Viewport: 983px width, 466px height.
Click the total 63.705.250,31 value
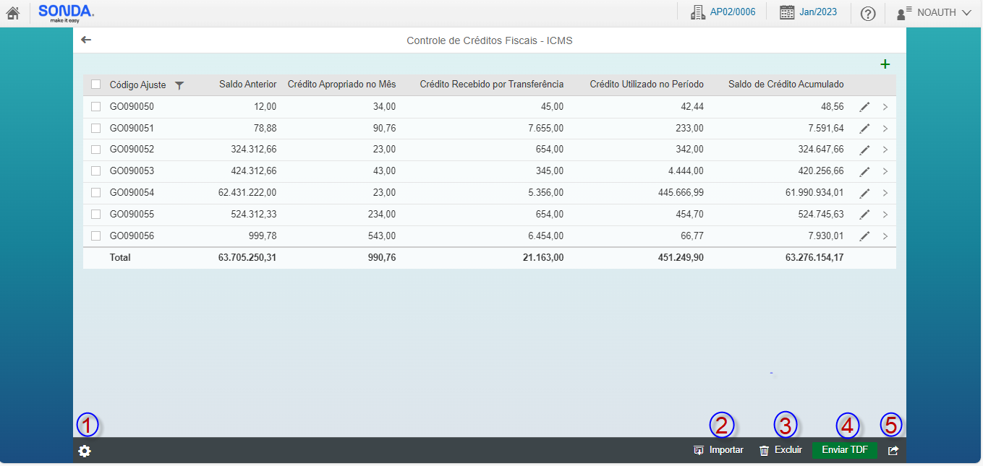247,257
